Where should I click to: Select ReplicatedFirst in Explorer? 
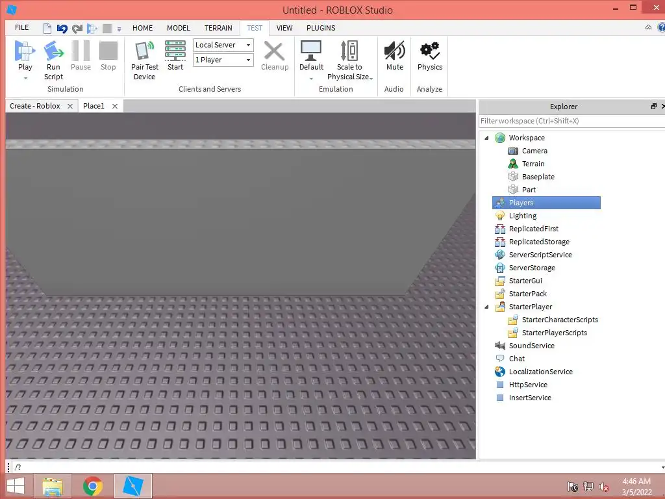(534, 229)
